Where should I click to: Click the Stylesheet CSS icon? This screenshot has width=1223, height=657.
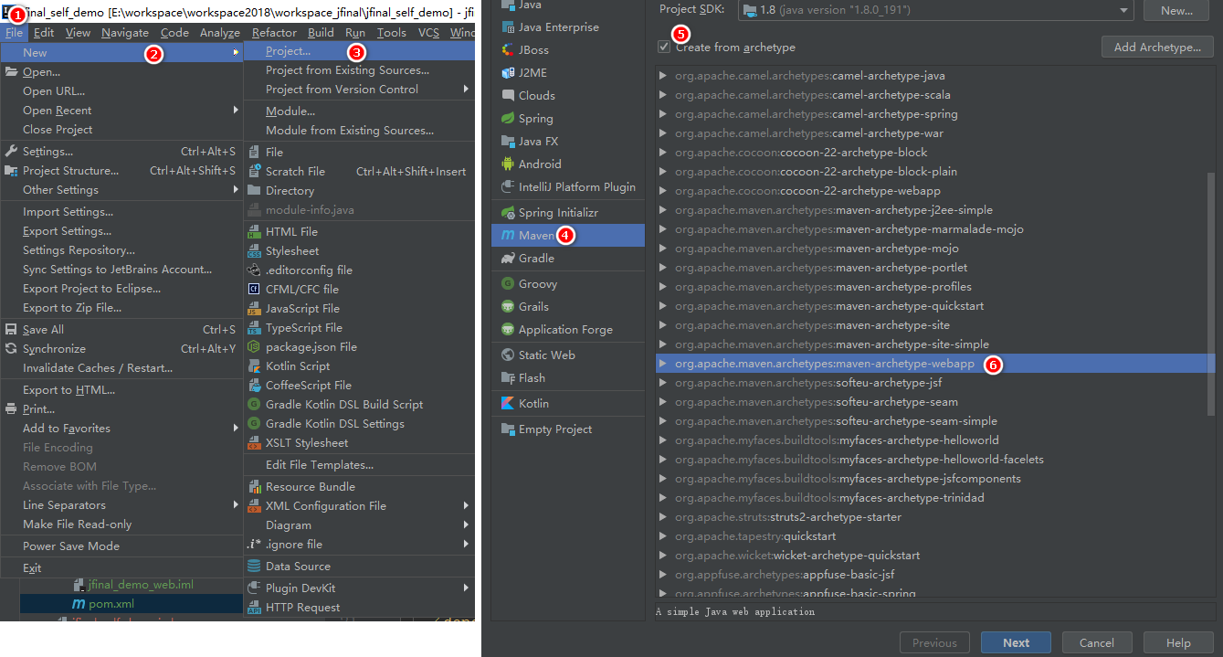pos(255,250)
